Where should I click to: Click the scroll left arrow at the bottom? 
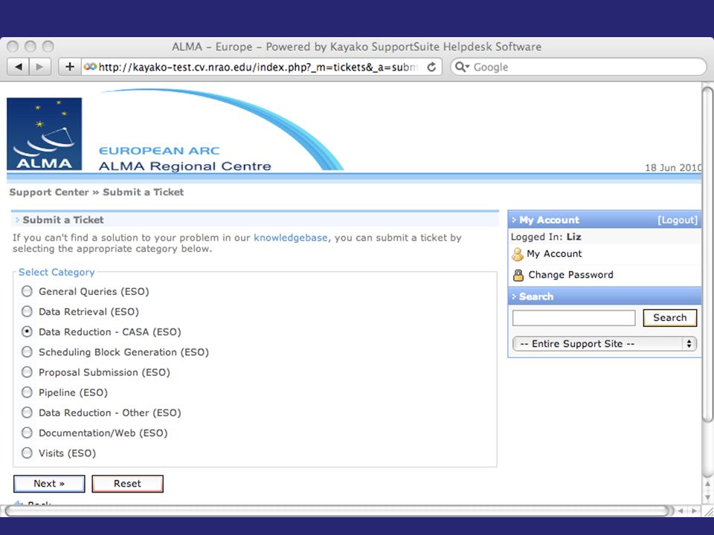(x=681, y=511)
